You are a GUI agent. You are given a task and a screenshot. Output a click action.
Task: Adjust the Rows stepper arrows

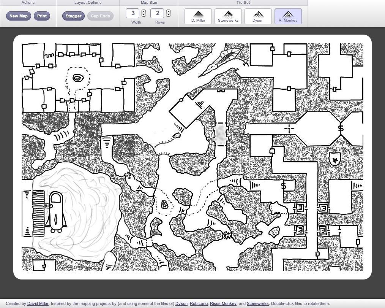point(168,13)
